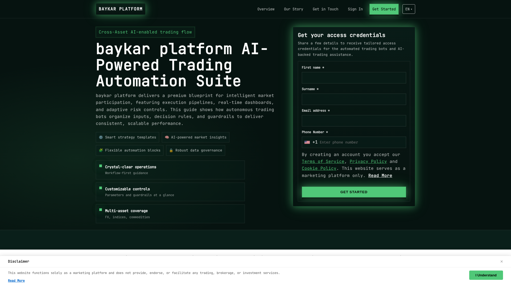Open the Privacy Policy link

(368, 162)
